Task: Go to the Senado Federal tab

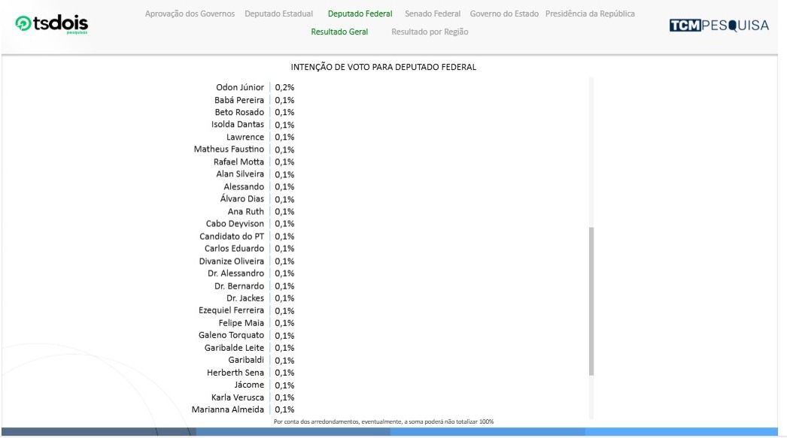Action: coord(433,14)
